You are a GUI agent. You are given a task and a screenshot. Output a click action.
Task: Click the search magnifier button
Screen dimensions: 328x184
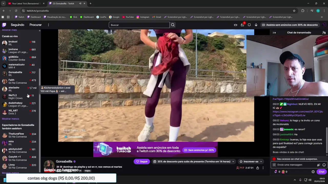tap(173, 25)
